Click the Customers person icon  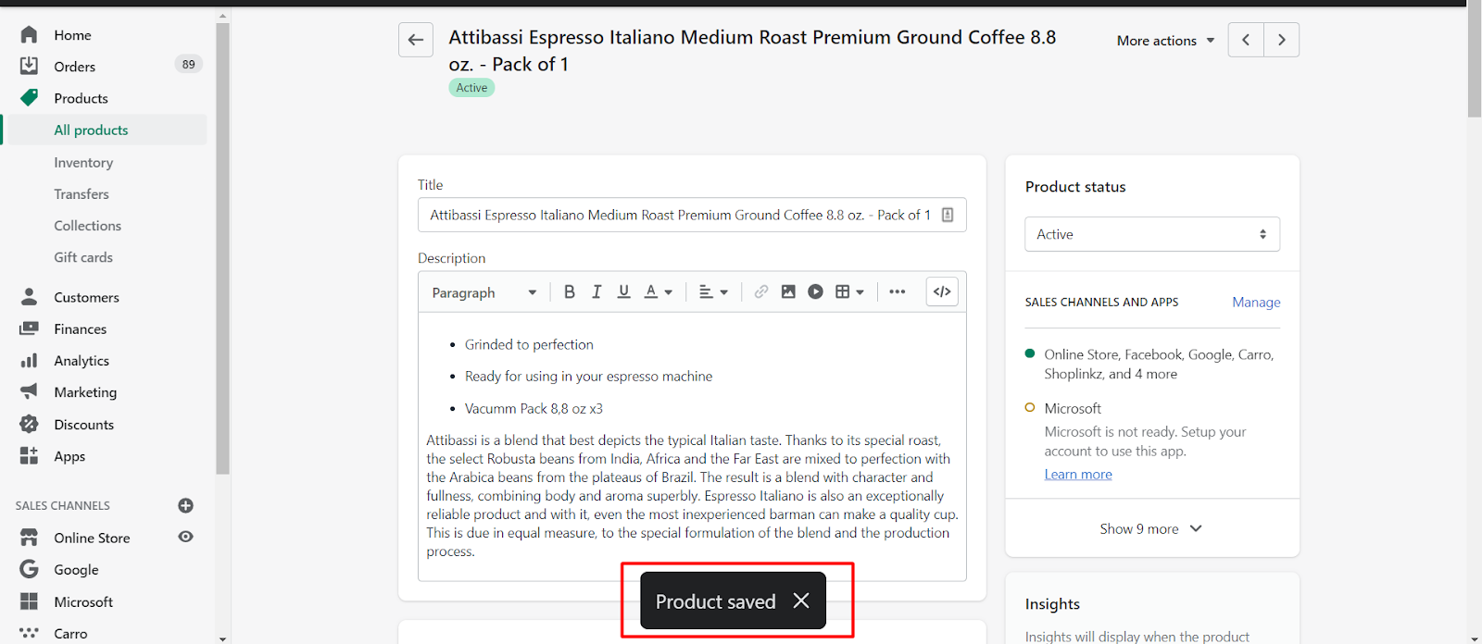(x=29, y=296)
